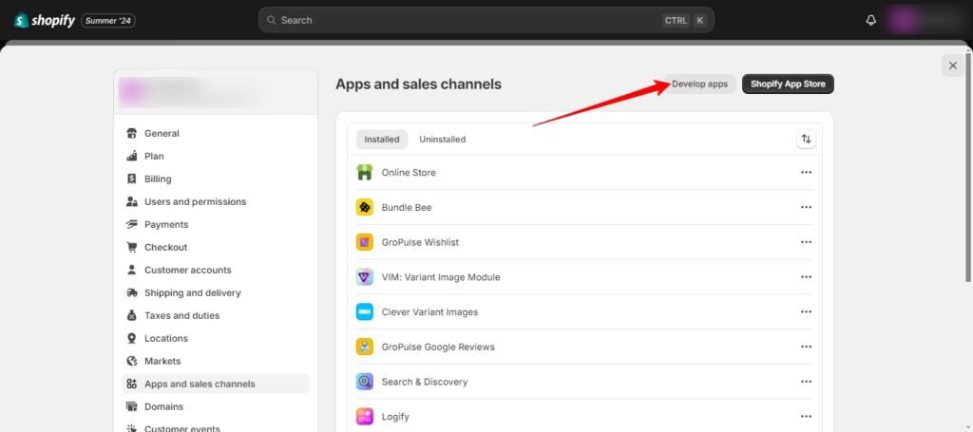This screenshot has height=432, width=973.
Task: Click the Plan chart icon
Action: click(131, 157)
